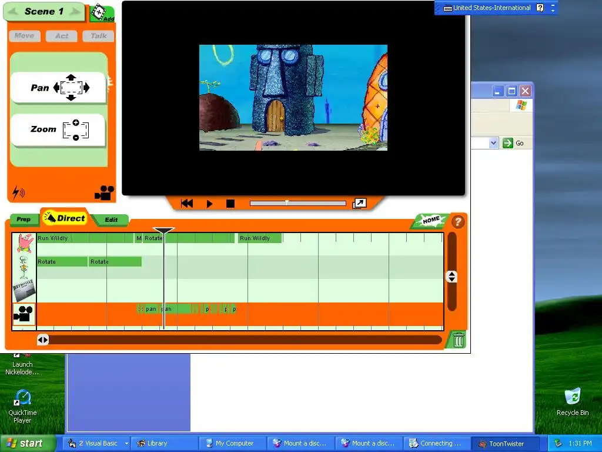Switch to My Computer taskbar window
This screenshot has width=602, height=452.
(233, 444)
